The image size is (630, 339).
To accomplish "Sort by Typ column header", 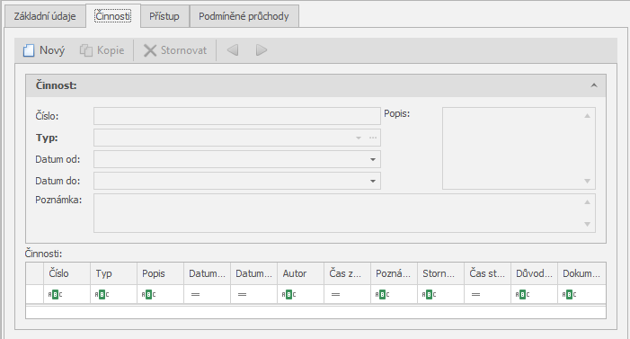I will click(x=114, y=273).
